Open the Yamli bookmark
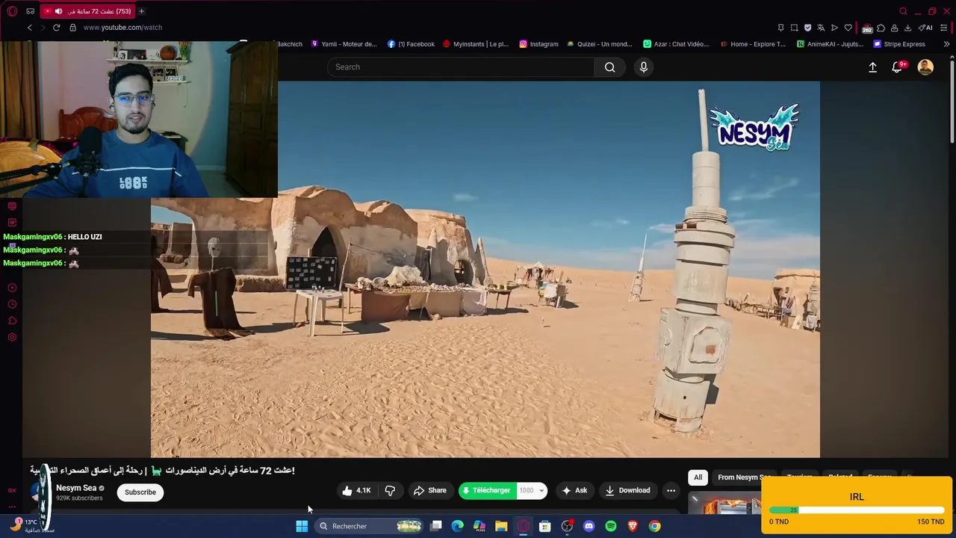This screenshot has width=956, height=538. point(344,44)
